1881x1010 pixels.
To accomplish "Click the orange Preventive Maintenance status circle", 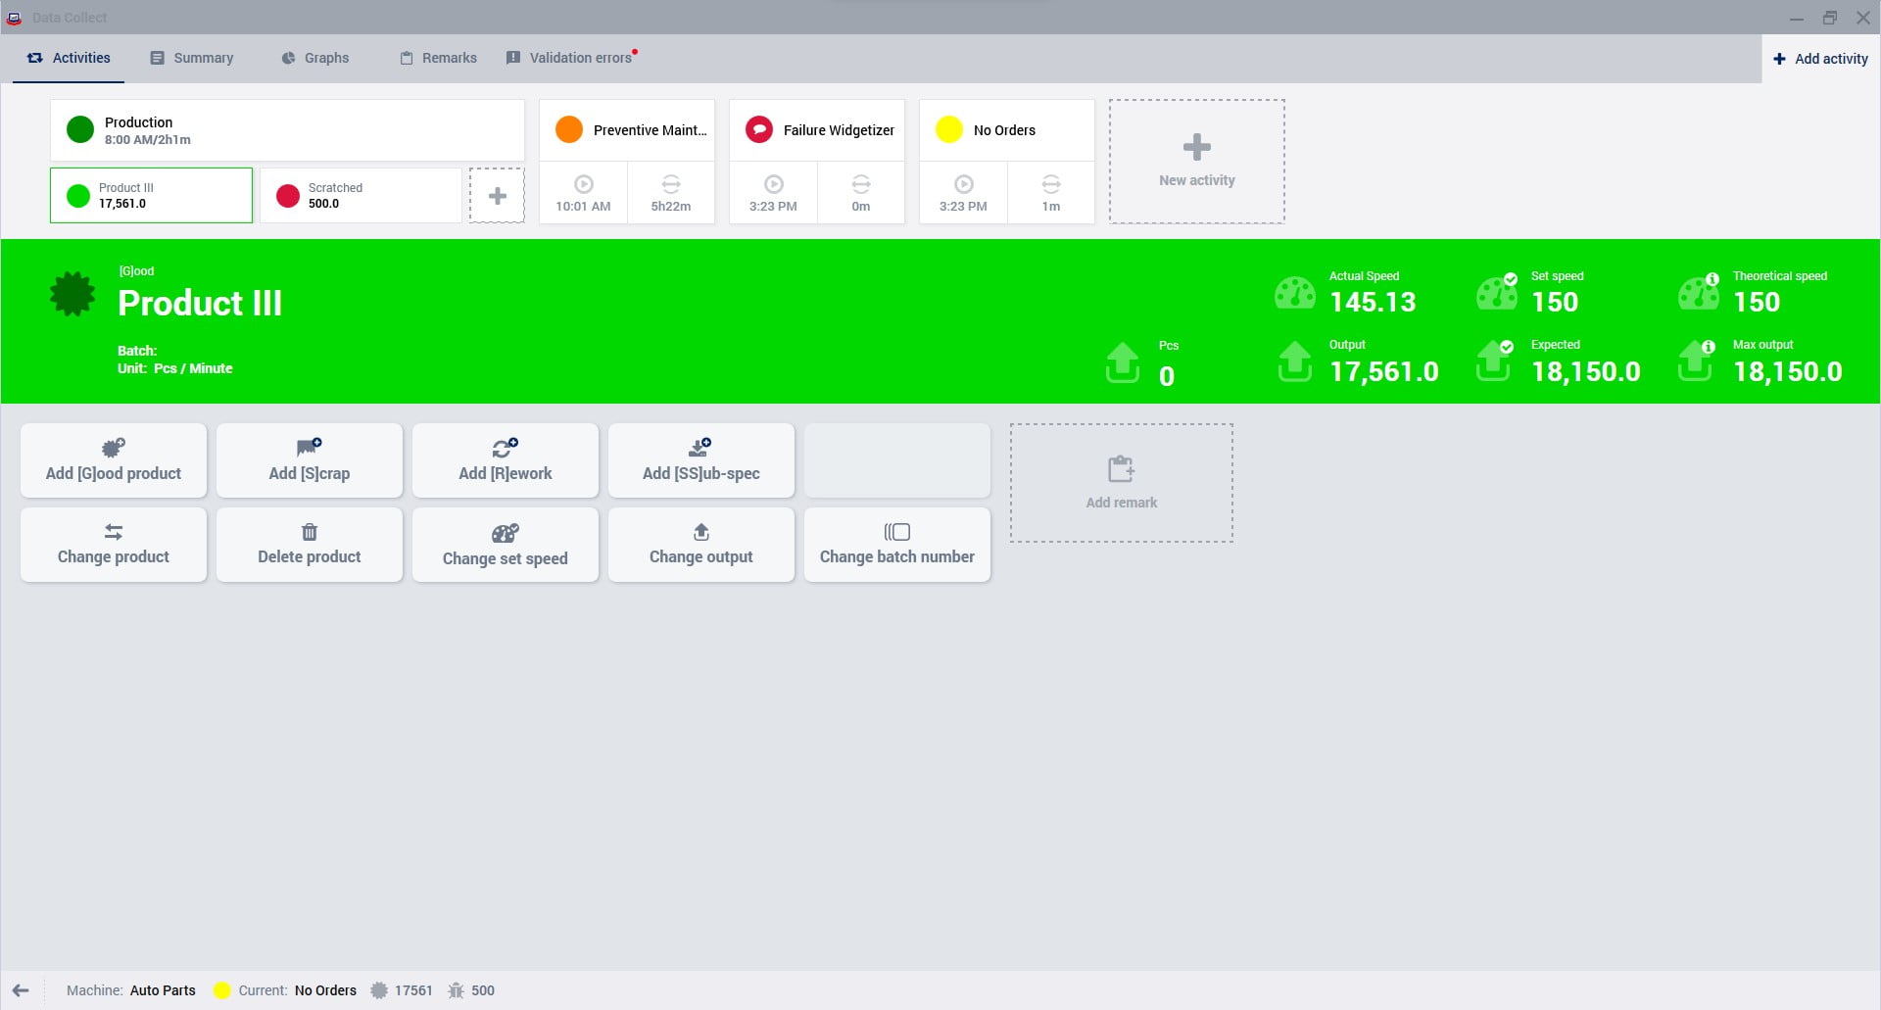I will pyautogui.click(x=569, y=129).
